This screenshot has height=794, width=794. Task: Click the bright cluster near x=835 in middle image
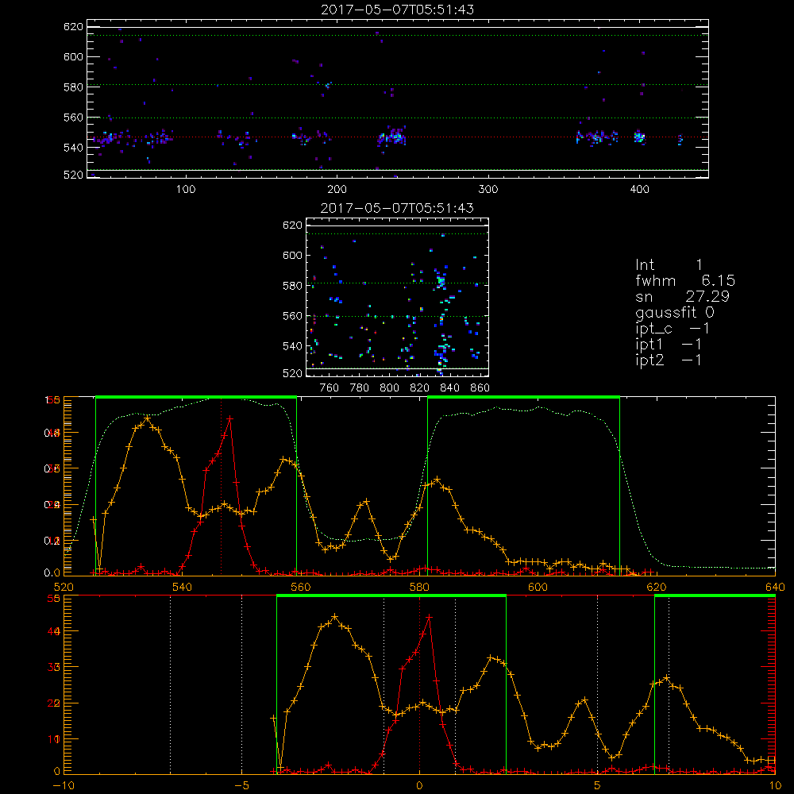[x=441, y=280]
